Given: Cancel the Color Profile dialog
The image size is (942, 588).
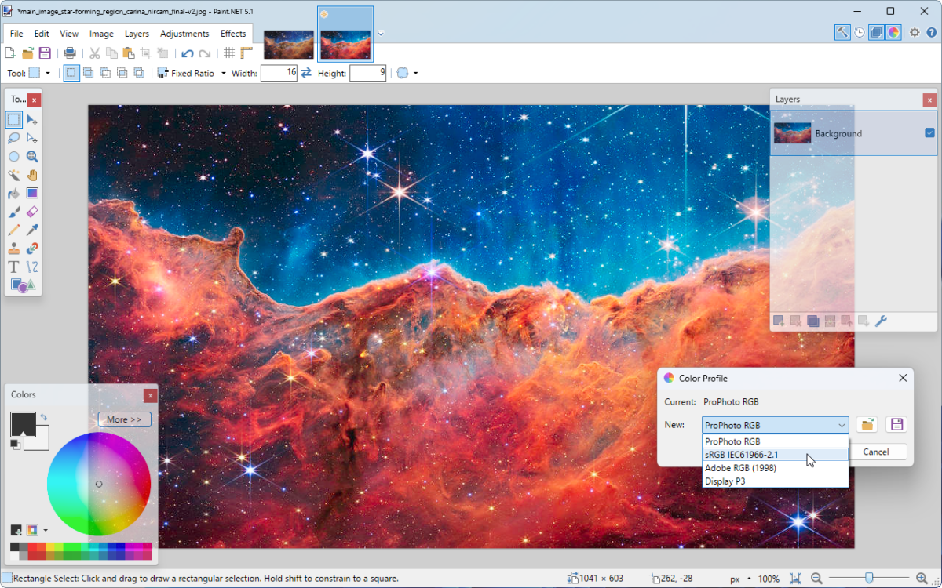Looking at the screenshot, I should (x=878, y=452).
